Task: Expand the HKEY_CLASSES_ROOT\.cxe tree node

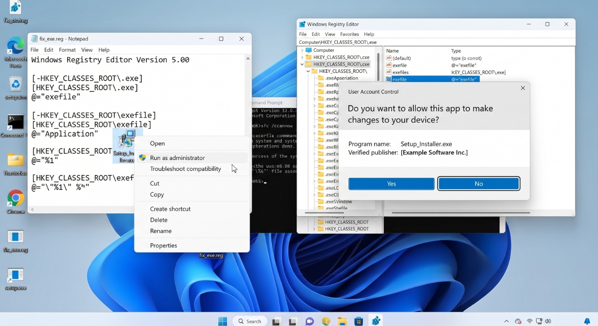Action: [302, 57]
